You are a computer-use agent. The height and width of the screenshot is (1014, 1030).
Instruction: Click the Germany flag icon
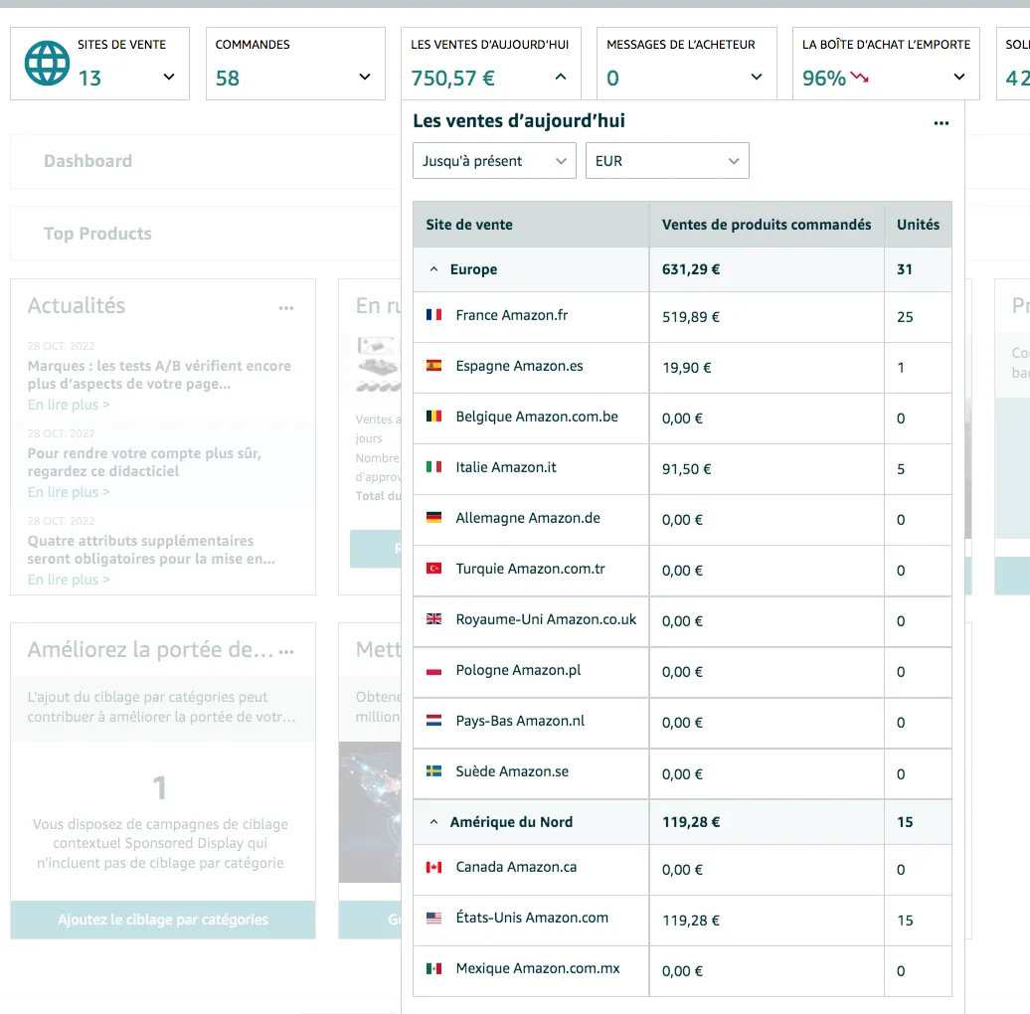click(x=433, y=518)
